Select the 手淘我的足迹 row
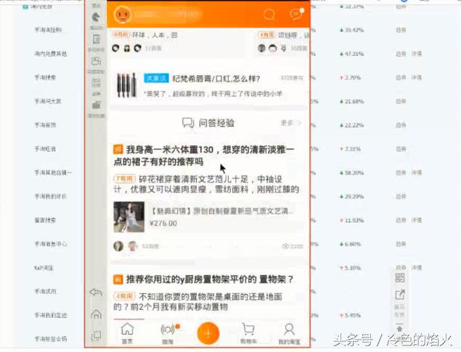 point(51,315)
